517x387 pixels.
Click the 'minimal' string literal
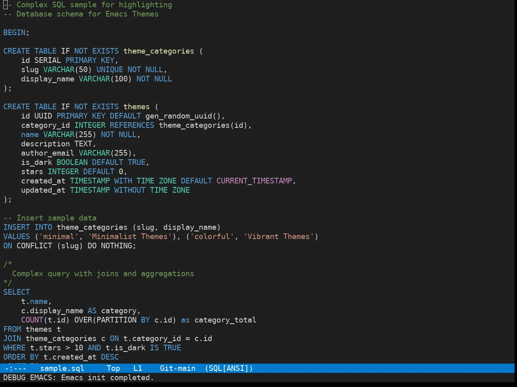[59, 237]
